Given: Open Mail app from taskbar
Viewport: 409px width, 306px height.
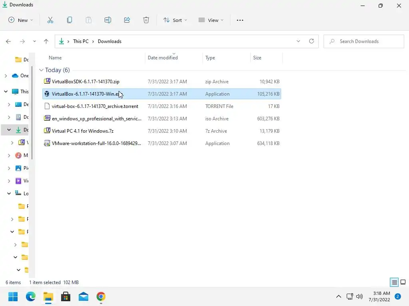Looking at the screenshot, I should pyautogui.click(x=83, y=296).
